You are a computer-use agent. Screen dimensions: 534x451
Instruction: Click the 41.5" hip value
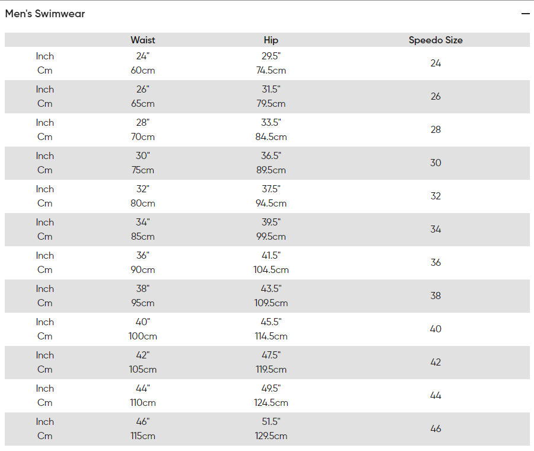click(271, 256)
